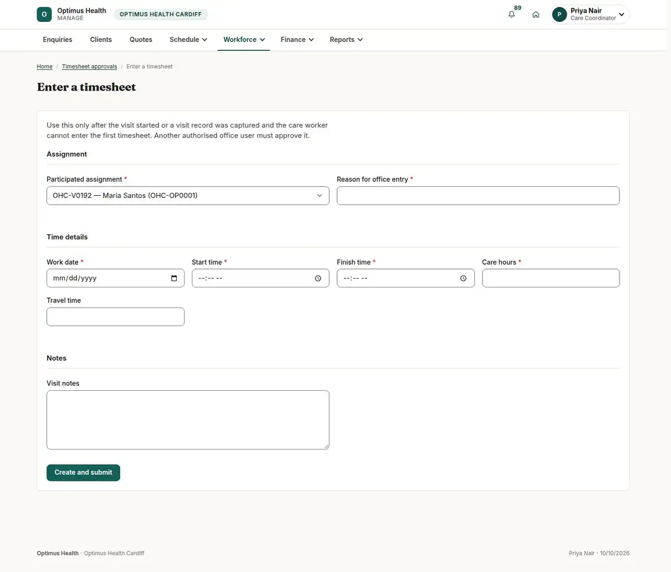
Task: Click the notification count 89 badge
Action: click(x=518, y=8)
